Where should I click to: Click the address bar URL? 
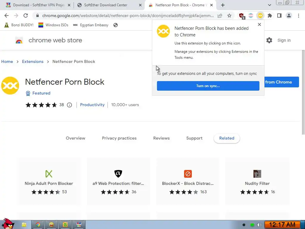pos(128,16)
